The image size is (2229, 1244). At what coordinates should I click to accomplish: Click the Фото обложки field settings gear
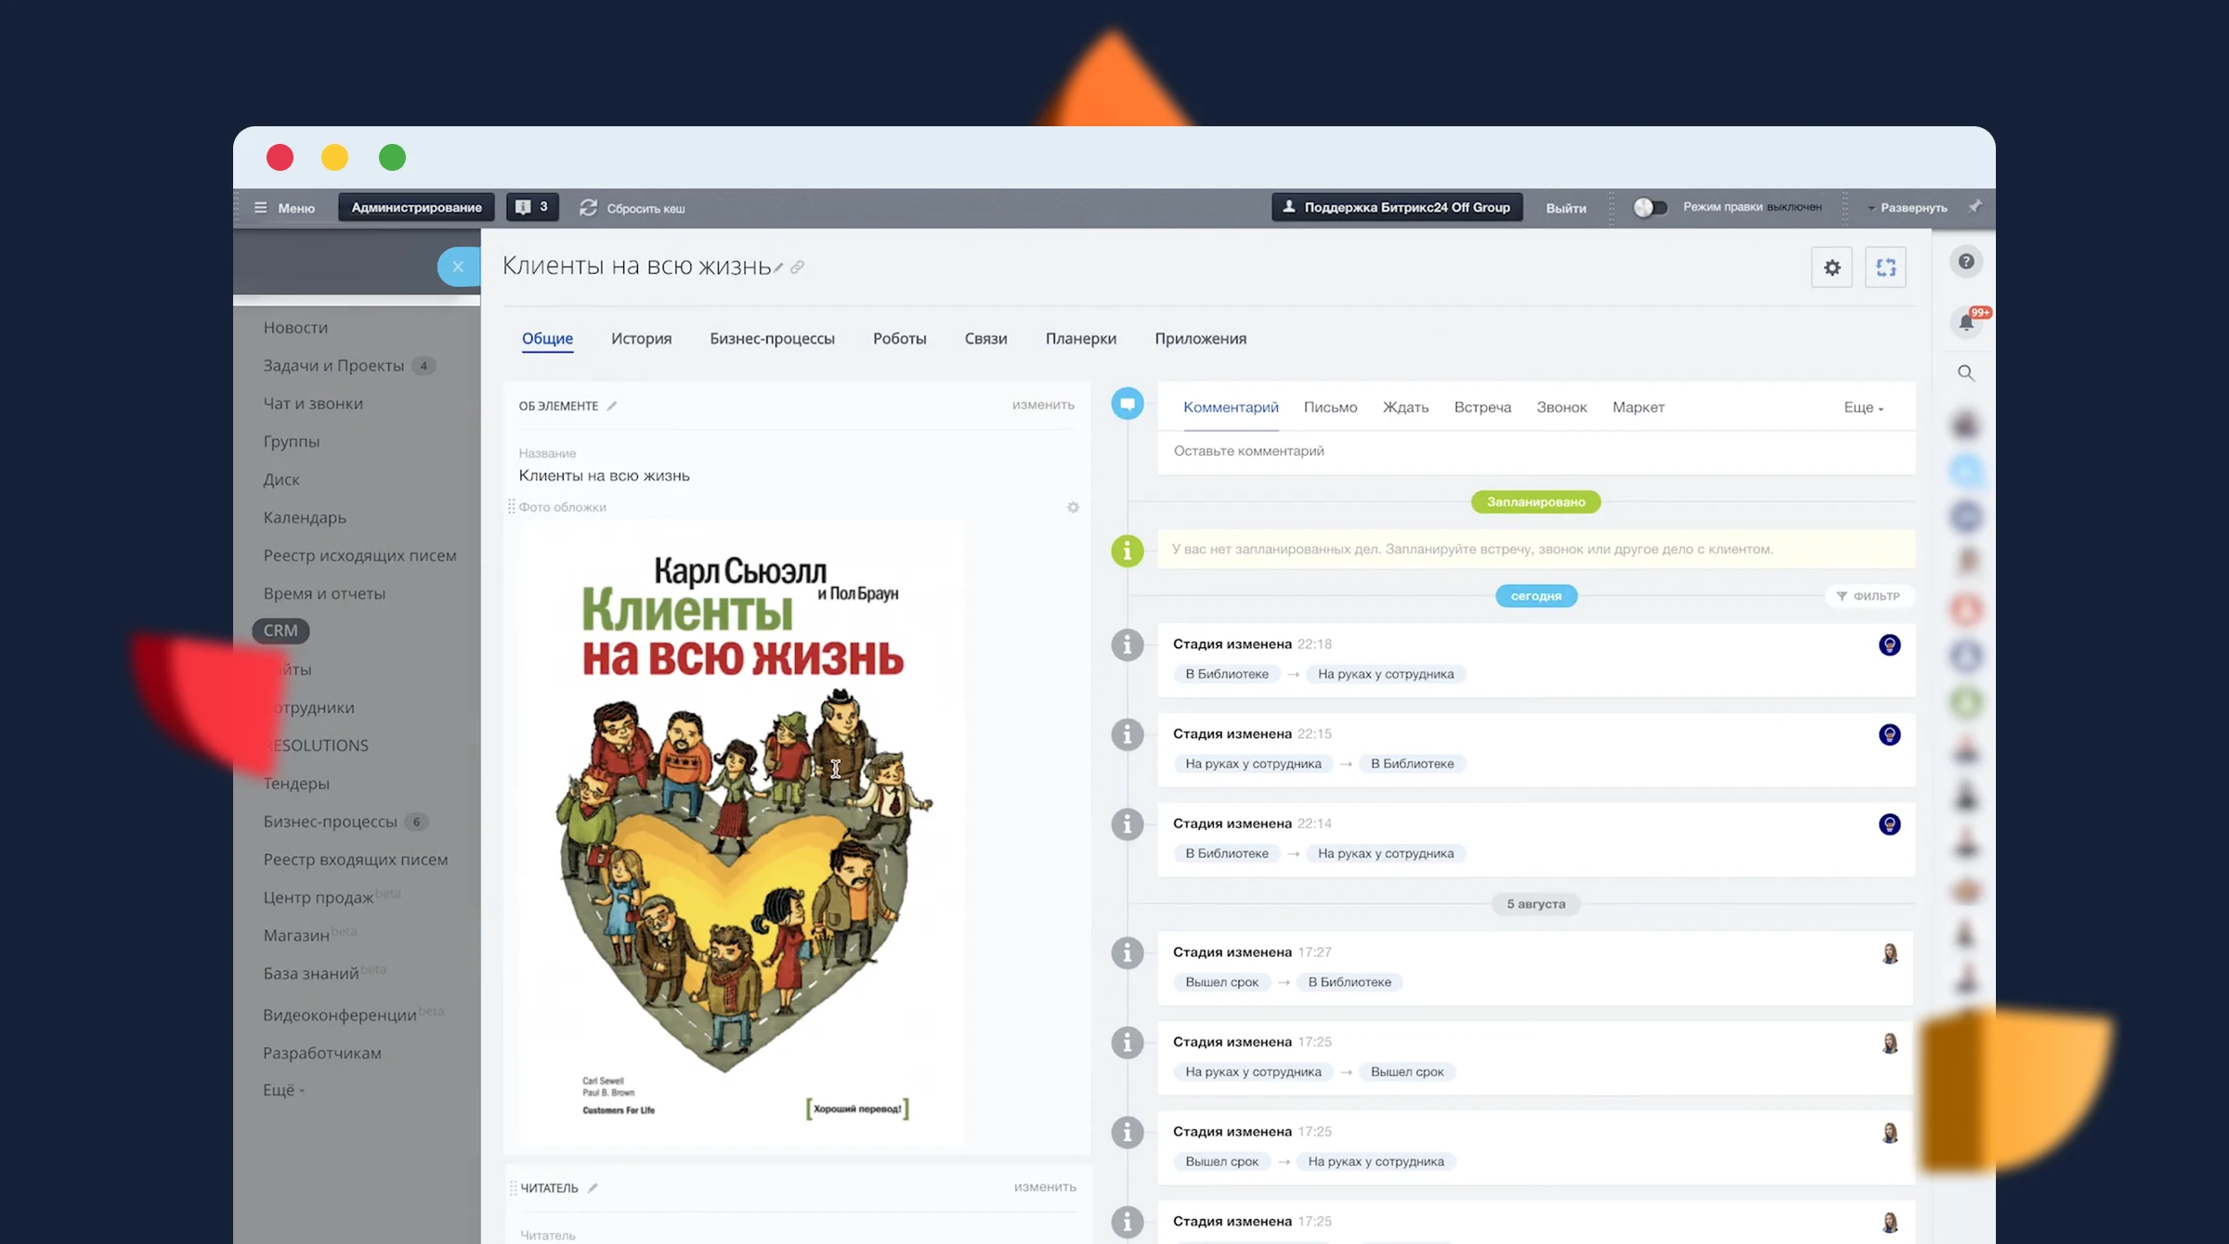(x=1073, y=508)
